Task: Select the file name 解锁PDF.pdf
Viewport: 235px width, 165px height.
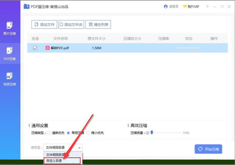Action: pyautogui.click(x=60, y=48)
